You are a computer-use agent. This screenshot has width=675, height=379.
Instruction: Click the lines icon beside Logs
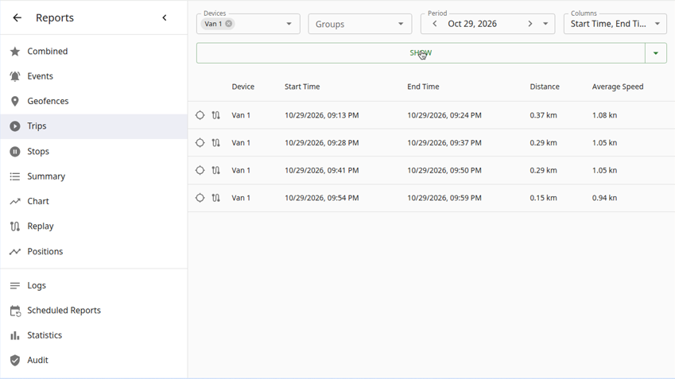click(x=15, y=286)
